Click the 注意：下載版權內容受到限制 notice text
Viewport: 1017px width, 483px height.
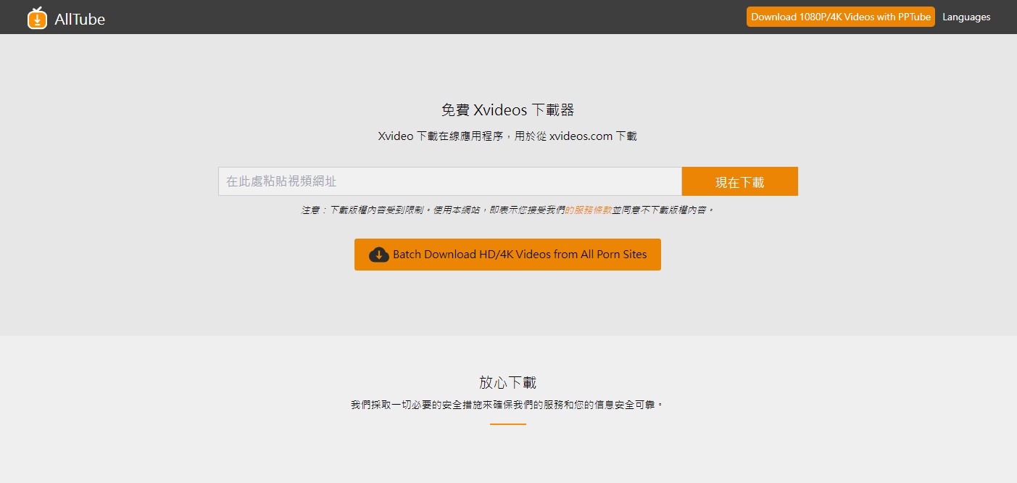click(x=507, y=210)
